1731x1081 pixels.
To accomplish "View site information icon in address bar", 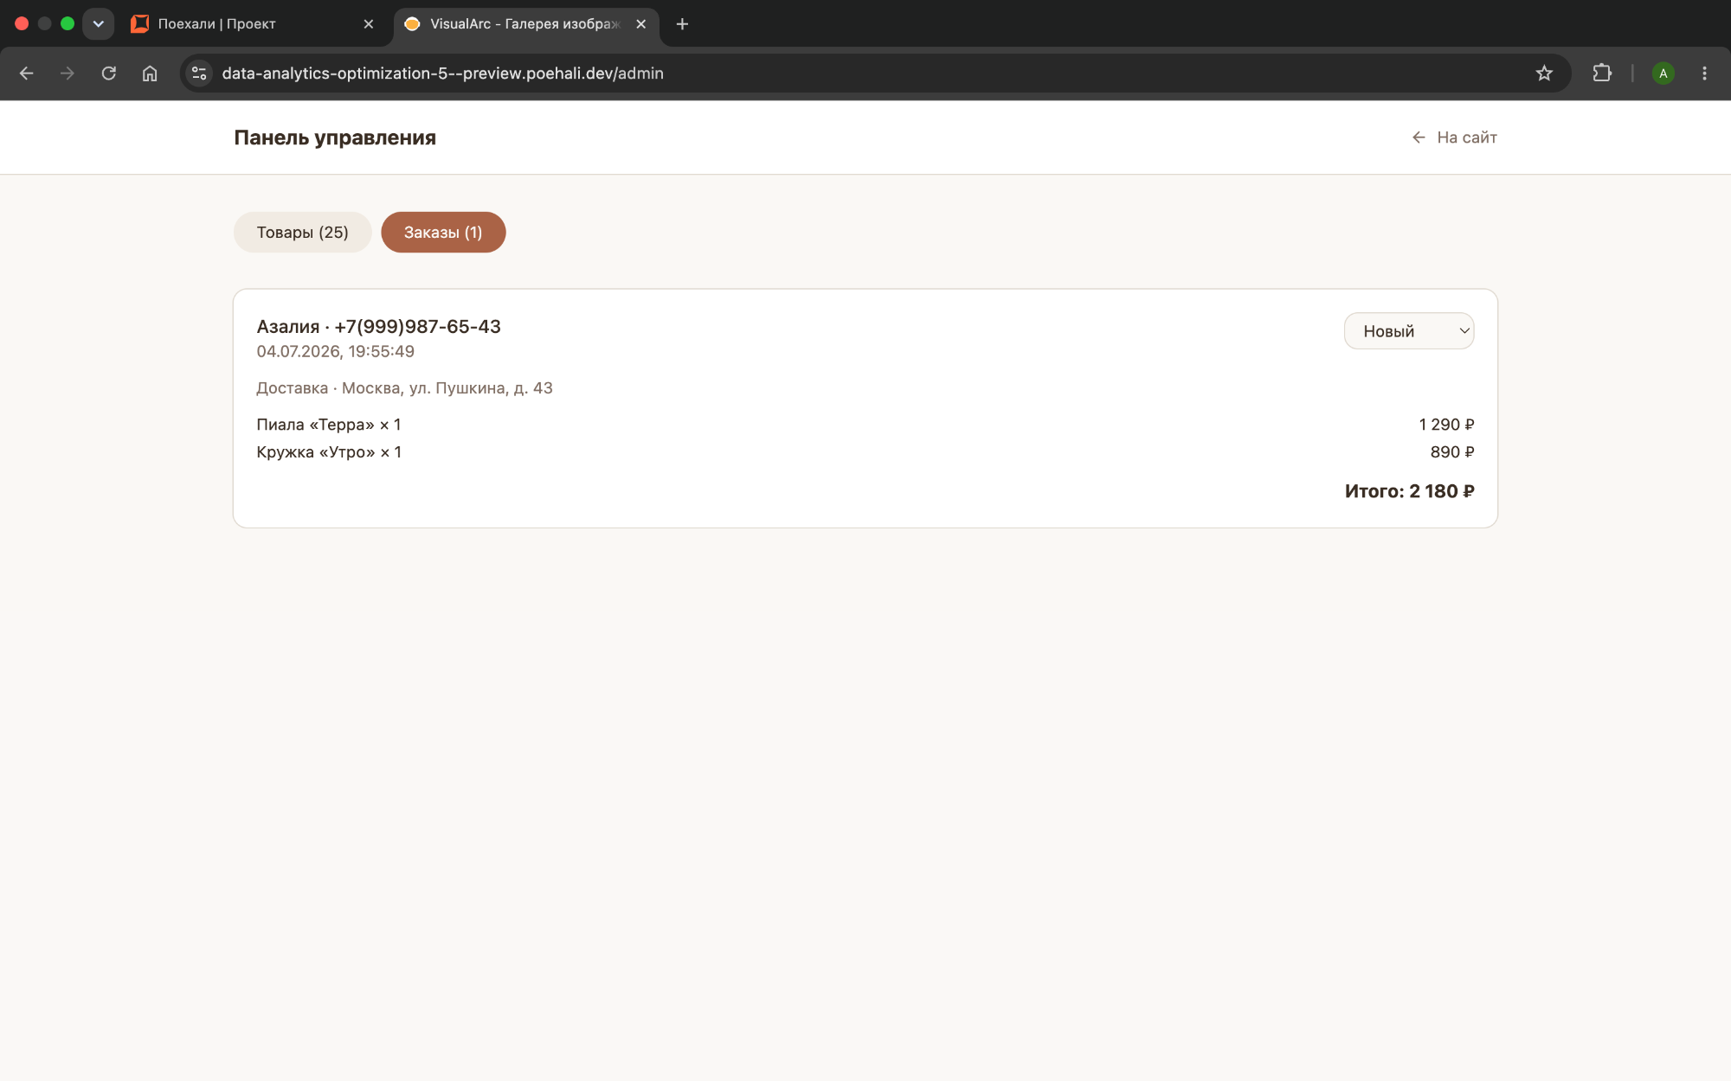I will coord(199,74).
